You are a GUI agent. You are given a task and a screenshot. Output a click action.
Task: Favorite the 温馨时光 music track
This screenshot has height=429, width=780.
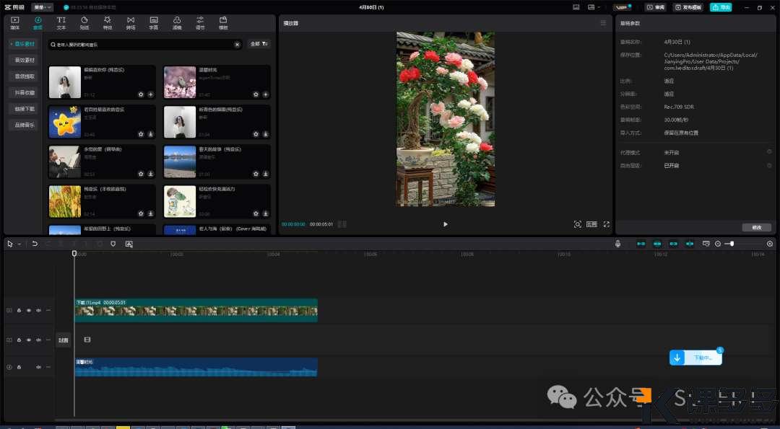tap(256, 94)
